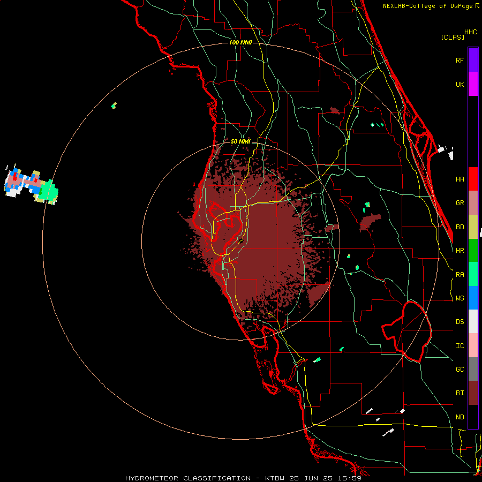This screenshot has height=482, width=482.
Task: Click the HR green legend swatch
Action: 473,251
